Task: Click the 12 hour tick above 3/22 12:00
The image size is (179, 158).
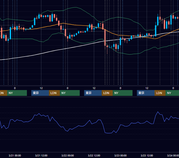Action: pos(94,88)
